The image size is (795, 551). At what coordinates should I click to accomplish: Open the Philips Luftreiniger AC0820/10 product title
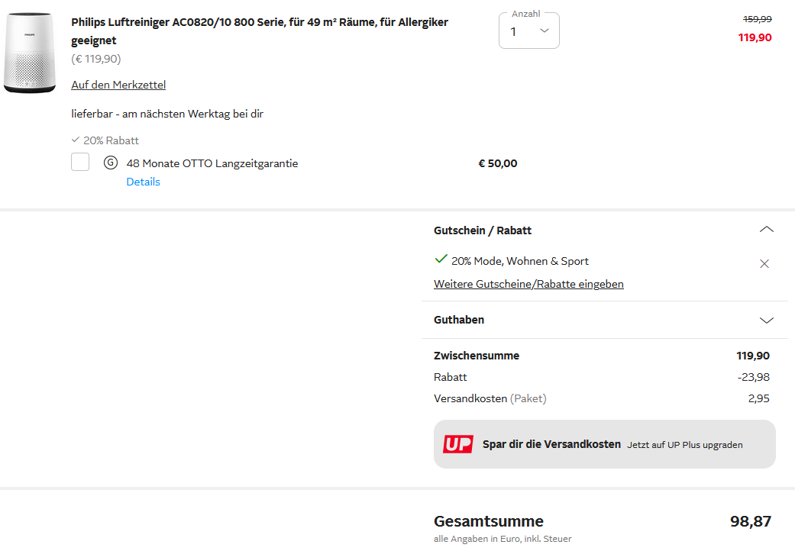260,31
